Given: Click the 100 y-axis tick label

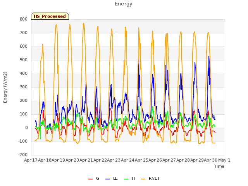Looking at the screenshot, I should pos(24,114).
